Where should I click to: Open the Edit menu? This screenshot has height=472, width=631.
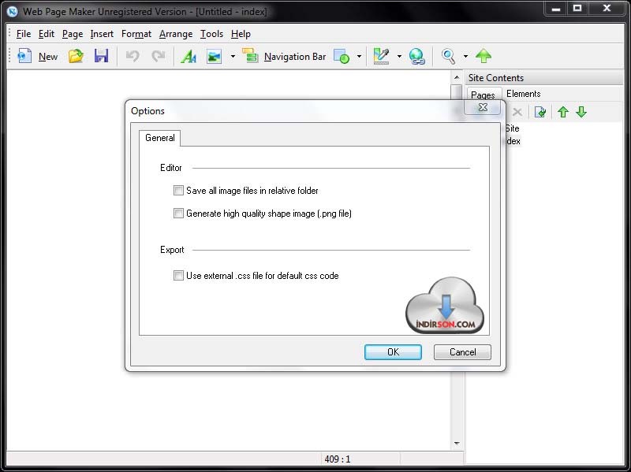[x=47, y=34]
